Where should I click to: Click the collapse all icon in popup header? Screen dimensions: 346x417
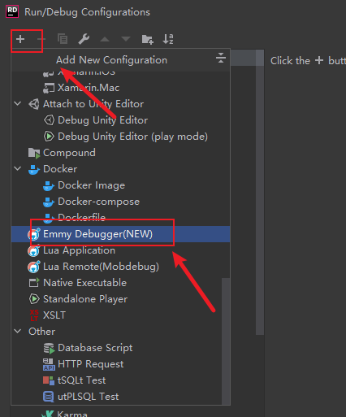221,58
